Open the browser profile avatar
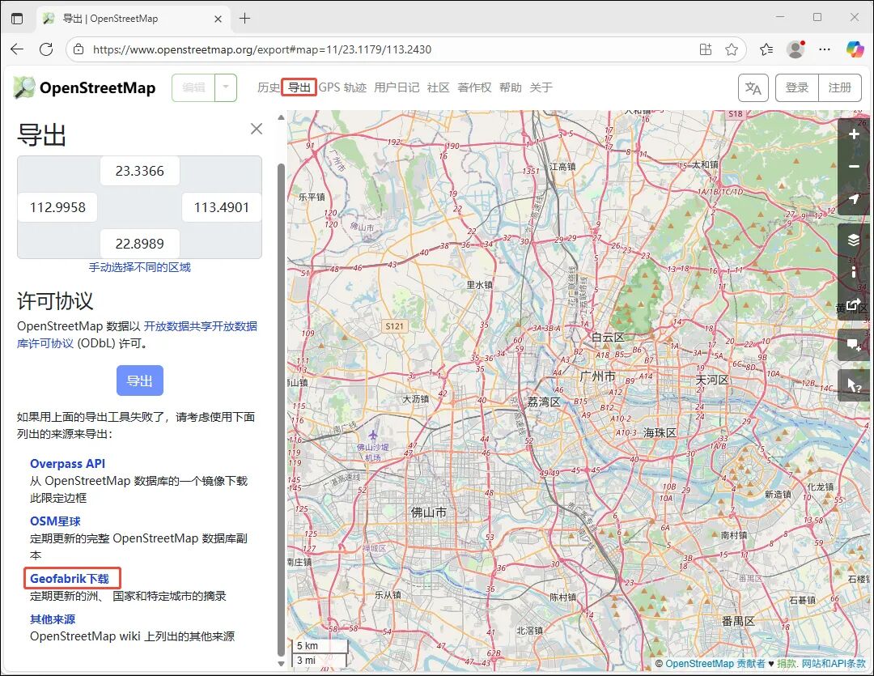Image resolution: width=874 pixels, height=676 pixels. [796, 49]
